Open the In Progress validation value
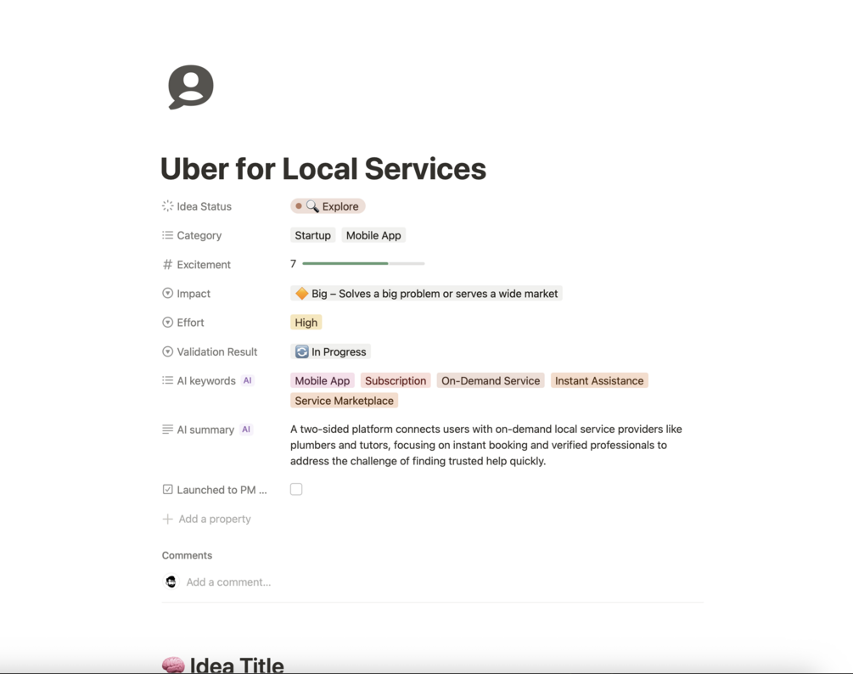Screen dimensions: 853x674 tap(331, 351)
